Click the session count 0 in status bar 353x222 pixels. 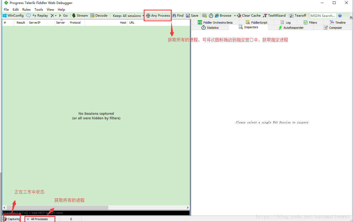coord(71,219)
